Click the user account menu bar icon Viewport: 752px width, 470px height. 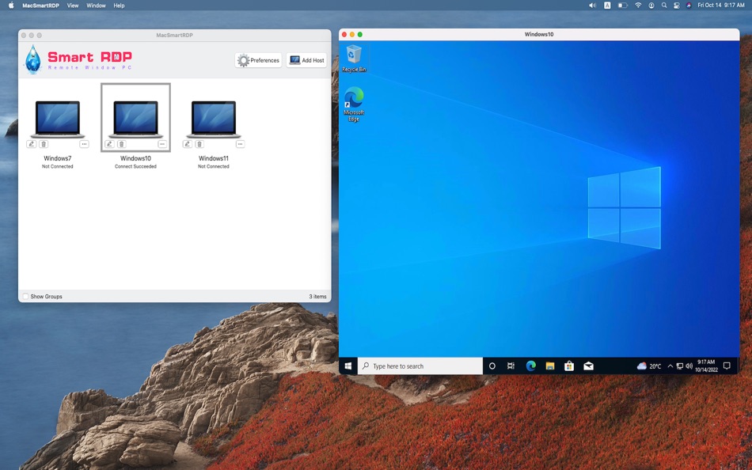pos(651,6)
